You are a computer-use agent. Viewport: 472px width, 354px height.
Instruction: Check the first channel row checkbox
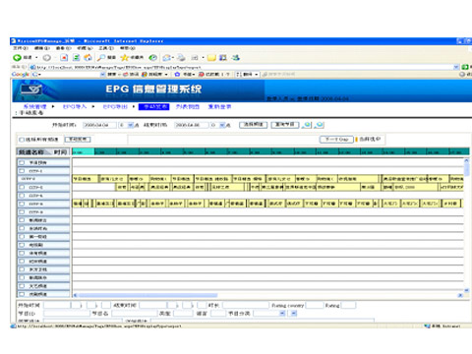(22, 162)
